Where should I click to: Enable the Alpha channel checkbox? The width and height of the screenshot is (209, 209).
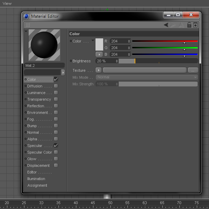tap(56, 139)
